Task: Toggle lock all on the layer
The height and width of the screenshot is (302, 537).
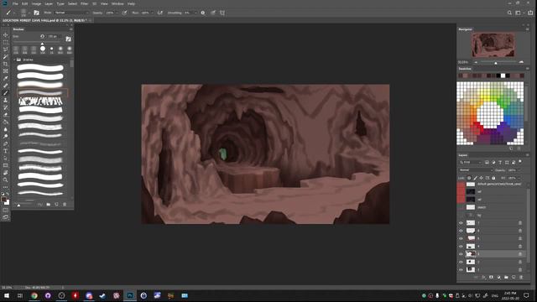Action: click(493, 178)
